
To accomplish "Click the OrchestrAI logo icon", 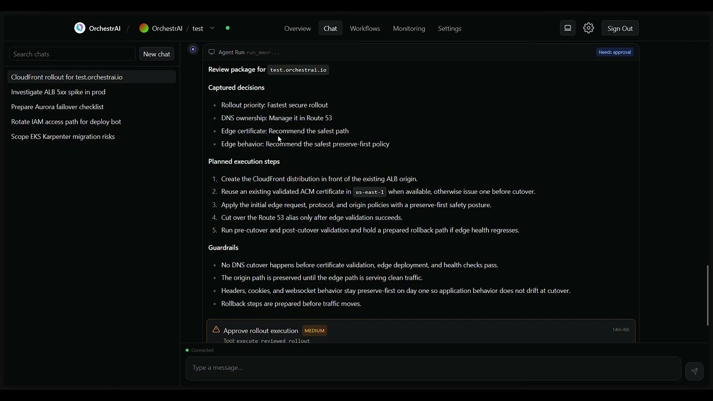I will point(80,28).
